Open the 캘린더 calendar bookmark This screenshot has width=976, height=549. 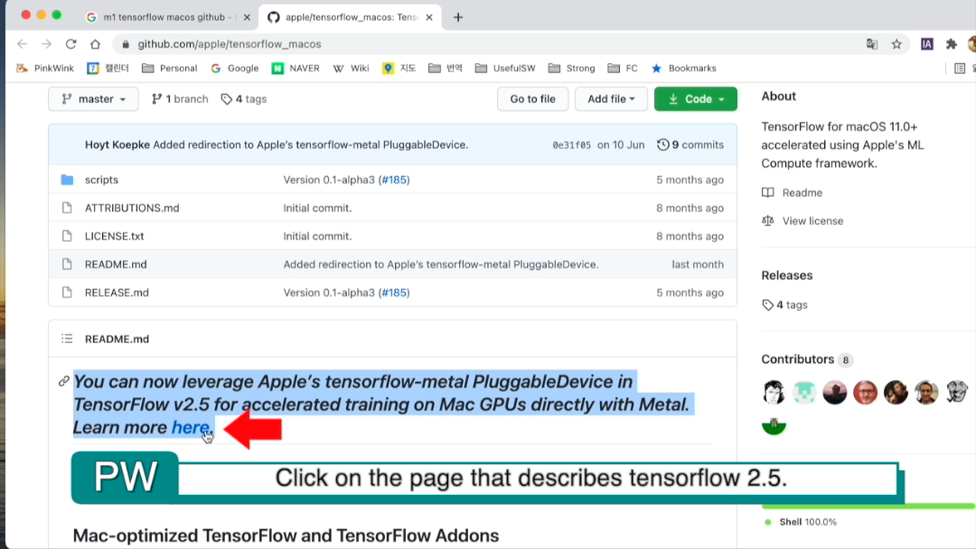[x=108, y=69]
